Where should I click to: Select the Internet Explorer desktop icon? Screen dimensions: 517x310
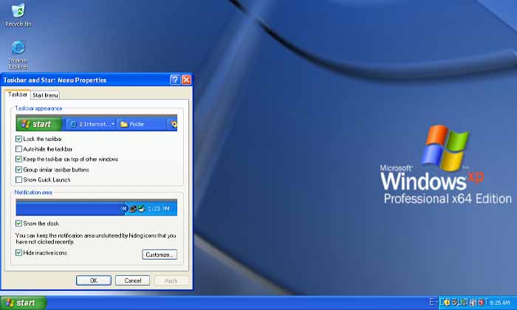18,55
